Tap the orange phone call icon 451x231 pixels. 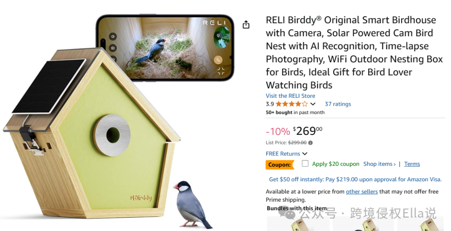point(218,60)
